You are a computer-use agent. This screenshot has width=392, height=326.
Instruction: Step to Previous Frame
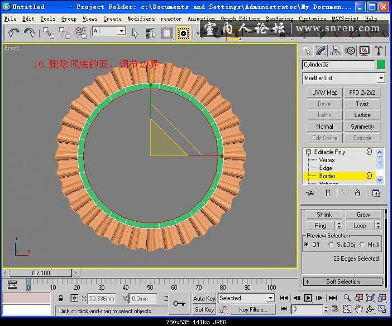click(x=297, y=298)
